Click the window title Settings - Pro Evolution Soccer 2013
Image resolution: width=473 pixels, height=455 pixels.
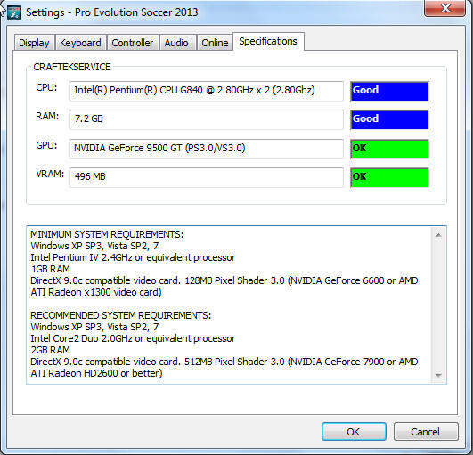coord(112,12)
